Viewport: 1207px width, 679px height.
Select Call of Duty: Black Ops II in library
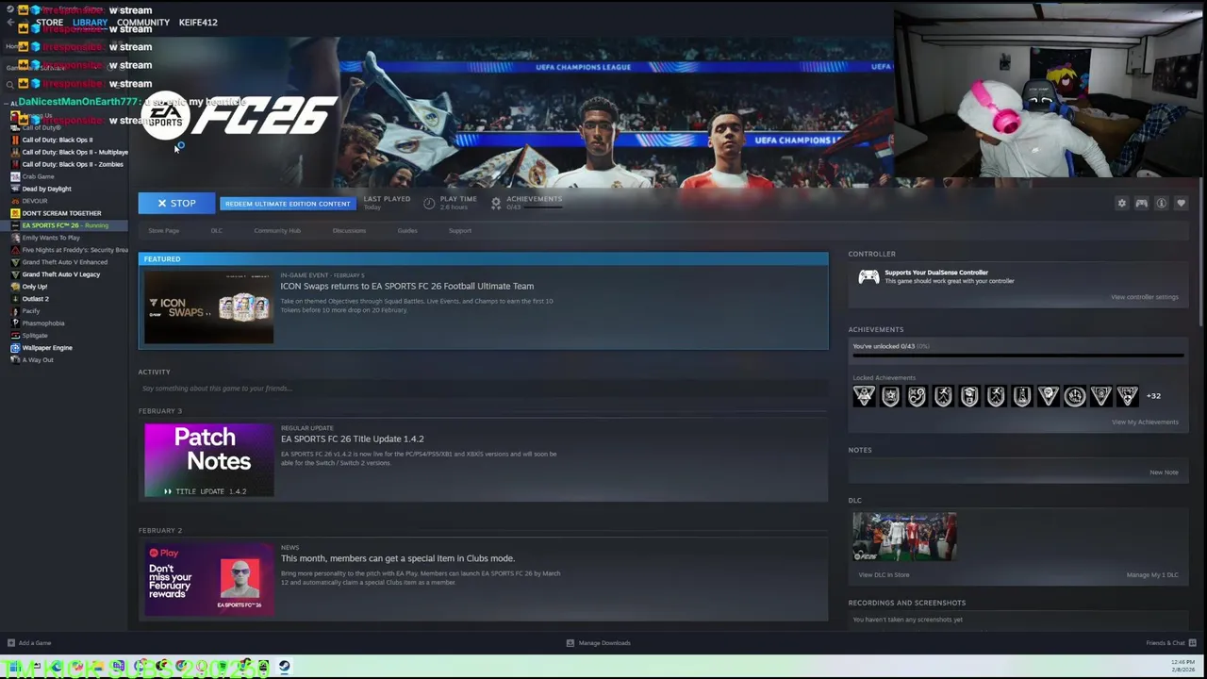[x=57, y=140]
